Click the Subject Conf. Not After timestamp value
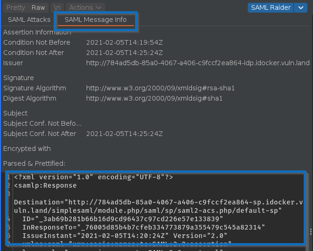 pos(124,134)
